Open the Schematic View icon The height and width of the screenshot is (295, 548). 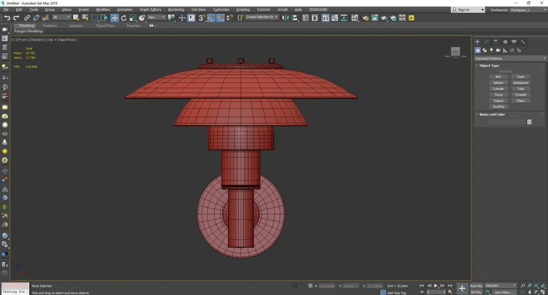[344, 18]
